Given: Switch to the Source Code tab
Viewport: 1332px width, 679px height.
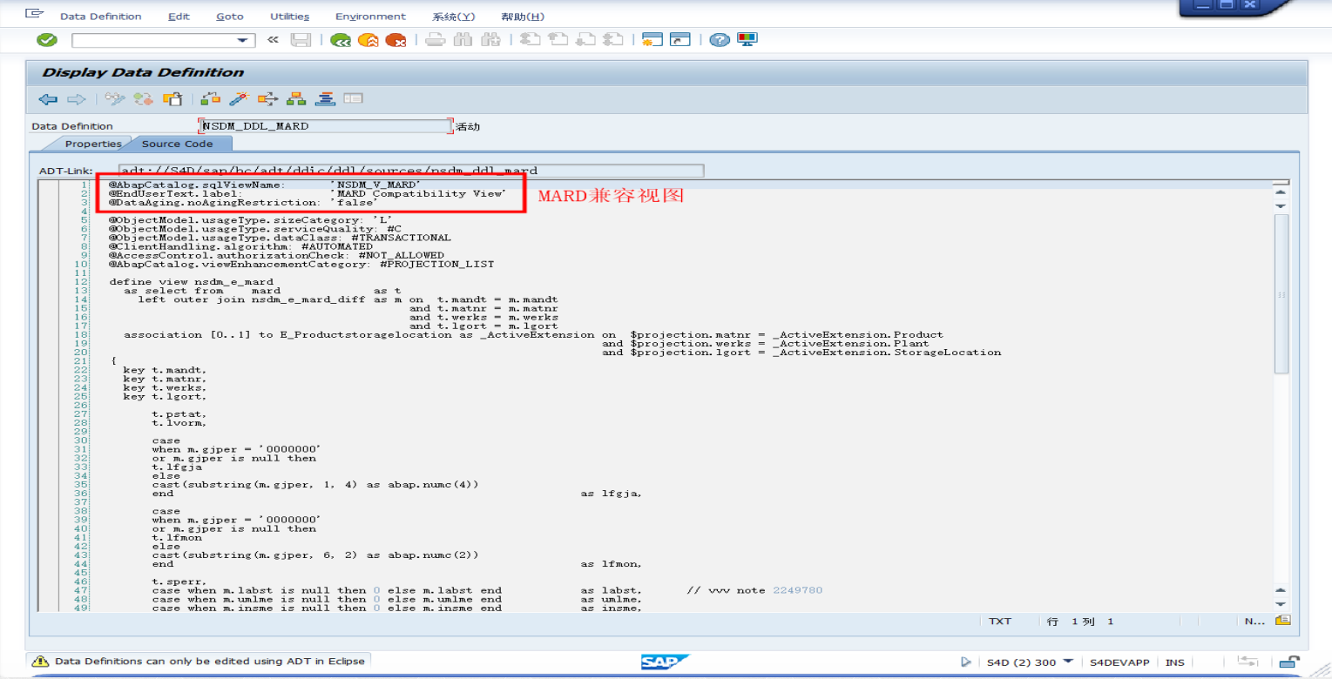Looking at the screenshot, I should (x=177, y=144).
